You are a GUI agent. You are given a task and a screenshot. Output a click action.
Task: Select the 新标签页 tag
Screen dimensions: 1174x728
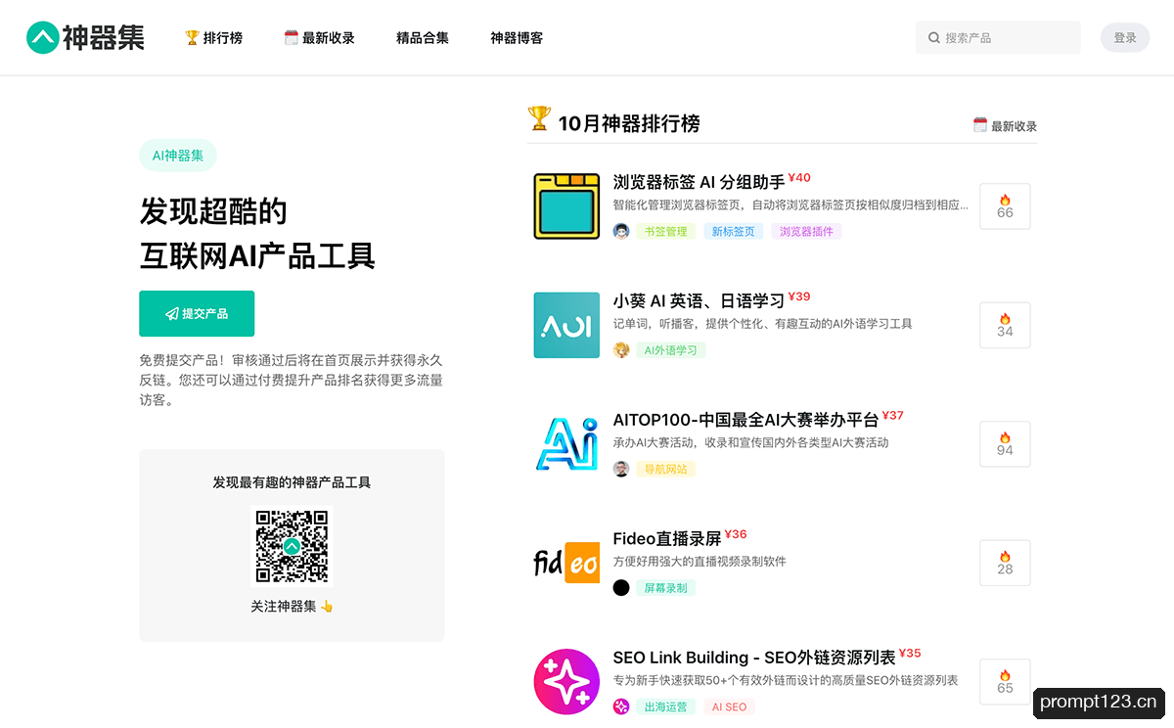[x=734, y=232]
